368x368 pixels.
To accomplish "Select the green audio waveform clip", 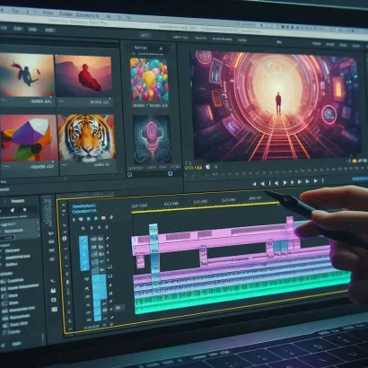I will pos(242,294).
